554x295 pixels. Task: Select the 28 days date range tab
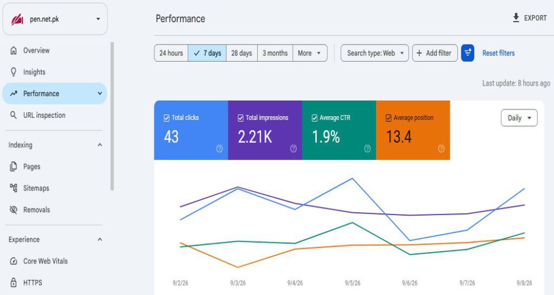click(x=242, y=53)
